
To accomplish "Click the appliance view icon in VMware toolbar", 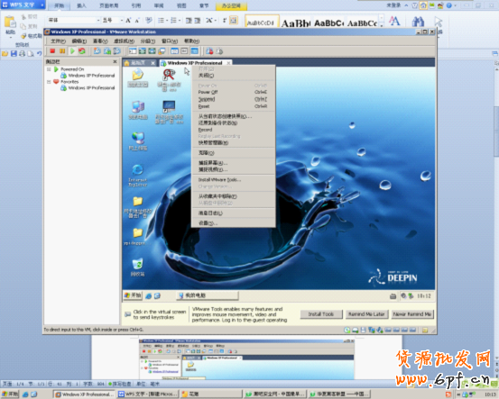I will [x=184, y=50].
